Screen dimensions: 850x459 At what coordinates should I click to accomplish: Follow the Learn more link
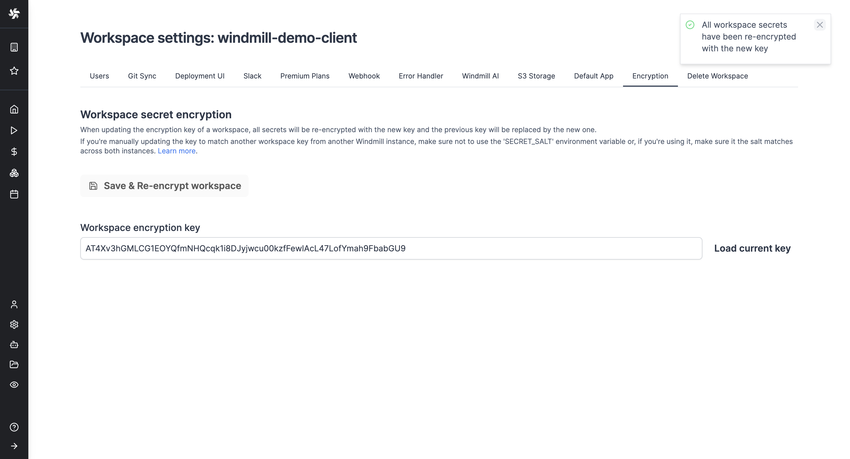point(176,151)
